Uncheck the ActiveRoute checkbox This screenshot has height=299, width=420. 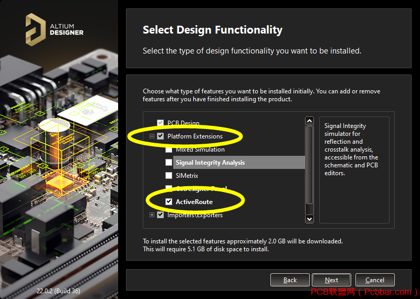[x=169, y=201]
